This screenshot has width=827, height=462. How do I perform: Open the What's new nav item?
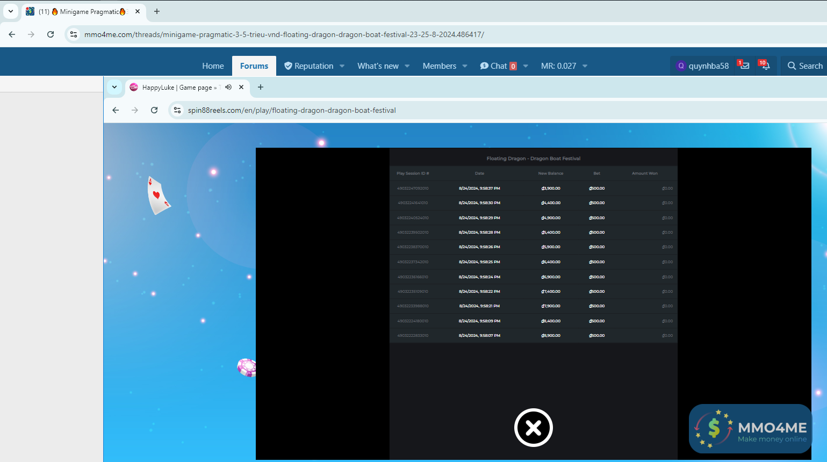[378, 66]
